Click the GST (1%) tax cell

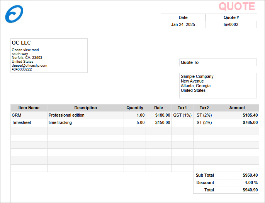click(182, 115)
